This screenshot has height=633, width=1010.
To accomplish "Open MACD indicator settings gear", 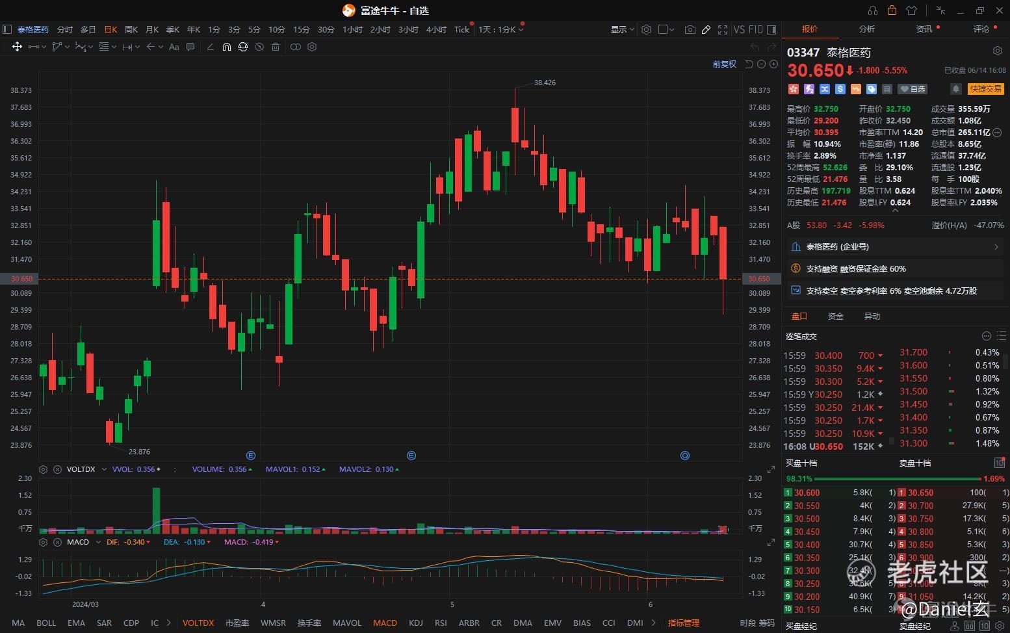I will pos(43,542).
